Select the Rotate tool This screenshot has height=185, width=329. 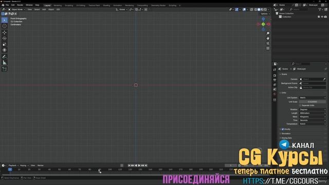[x=5, y=39]
